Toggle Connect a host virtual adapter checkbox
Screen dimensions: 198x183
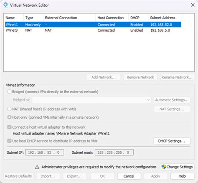9,127
